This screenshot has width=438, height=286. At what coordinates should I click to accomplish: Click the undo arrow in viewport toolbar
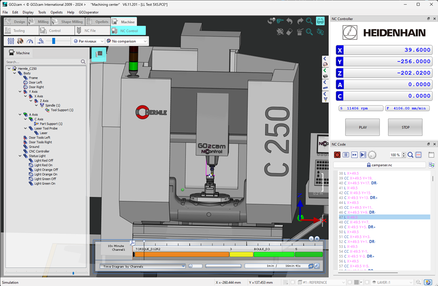(290, 21)
